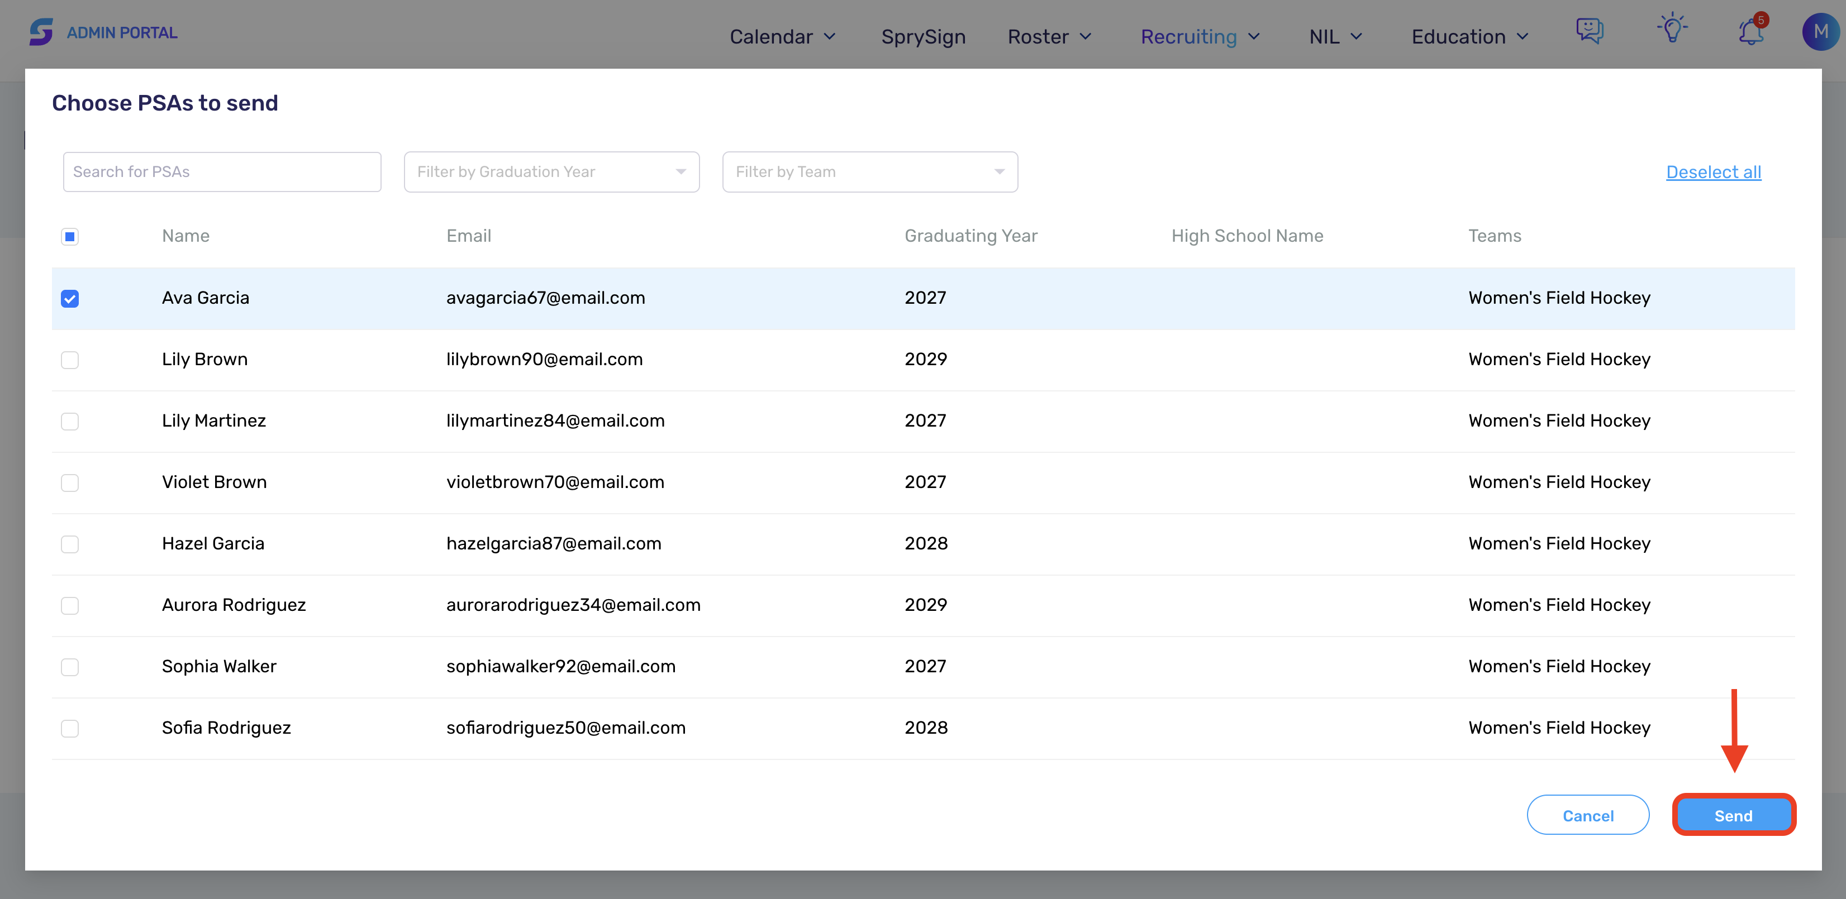Click sophiawalker92@email.com email cell
This screenshot has width=1846, height=899.
[x=560, y=667]
